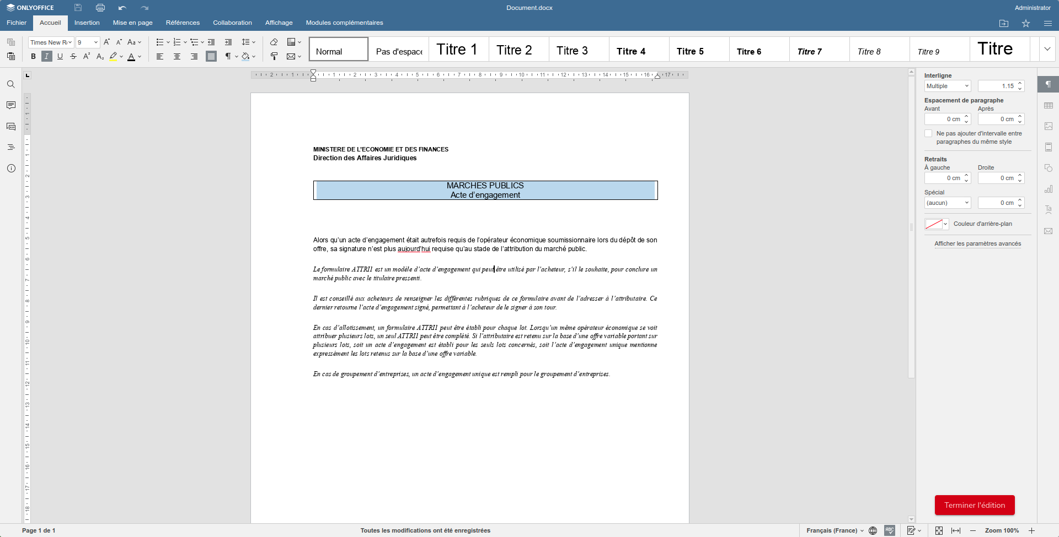Open Search panel from left sidebar
The image size is (1059, 537).
click(11, 84)
